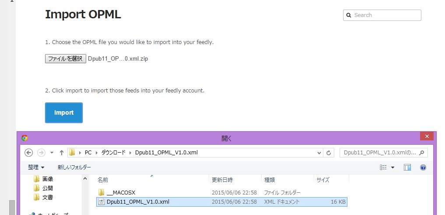Image resolution: width=445 pixels, height=215 pixels.
Task: Expand chevron after PC in address path
Action: tap(96, 153)
